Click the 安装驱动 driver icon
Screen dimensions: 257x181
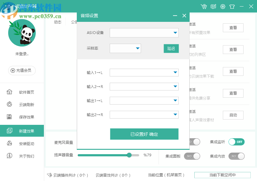(x=9, y=144)
